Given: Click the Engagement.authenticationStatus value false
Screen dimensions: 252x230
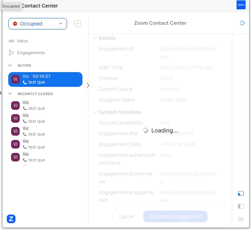Looking at the screenshot, I should [166, 155].
